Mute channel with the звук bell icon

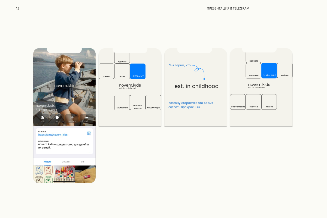point(43,119)
